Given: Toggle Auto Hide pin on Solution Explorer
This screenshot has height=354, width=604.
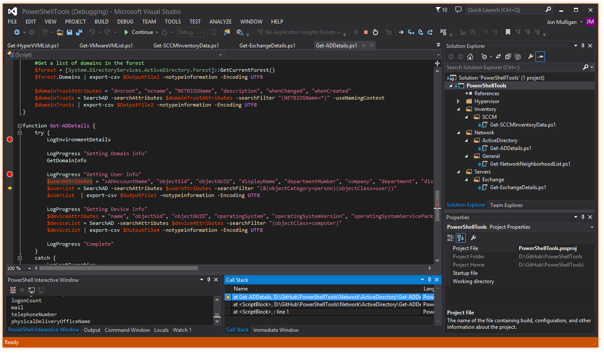Looking at the screenshot, I should pyautogui.click(x=583, y=46).
